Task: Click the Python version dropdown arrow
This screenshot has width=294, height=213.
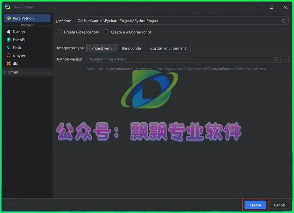Action: click(x=285, y=59)
